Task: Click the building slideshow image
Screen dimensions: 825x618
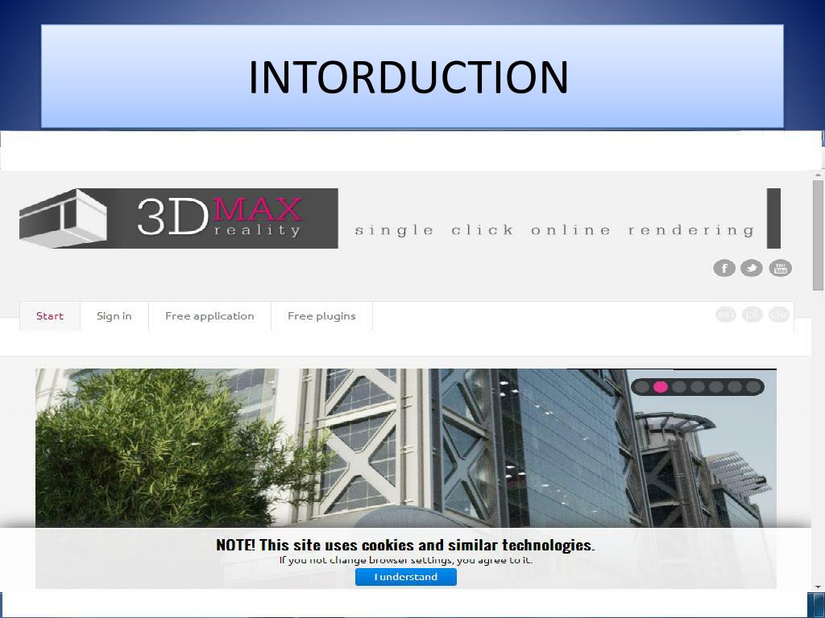Action: coord(406,448)
